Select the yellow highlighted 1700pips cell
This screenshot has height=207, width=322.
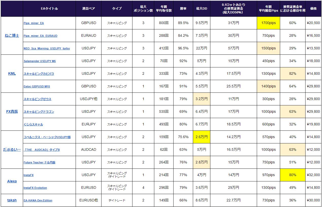click(268, 23)
